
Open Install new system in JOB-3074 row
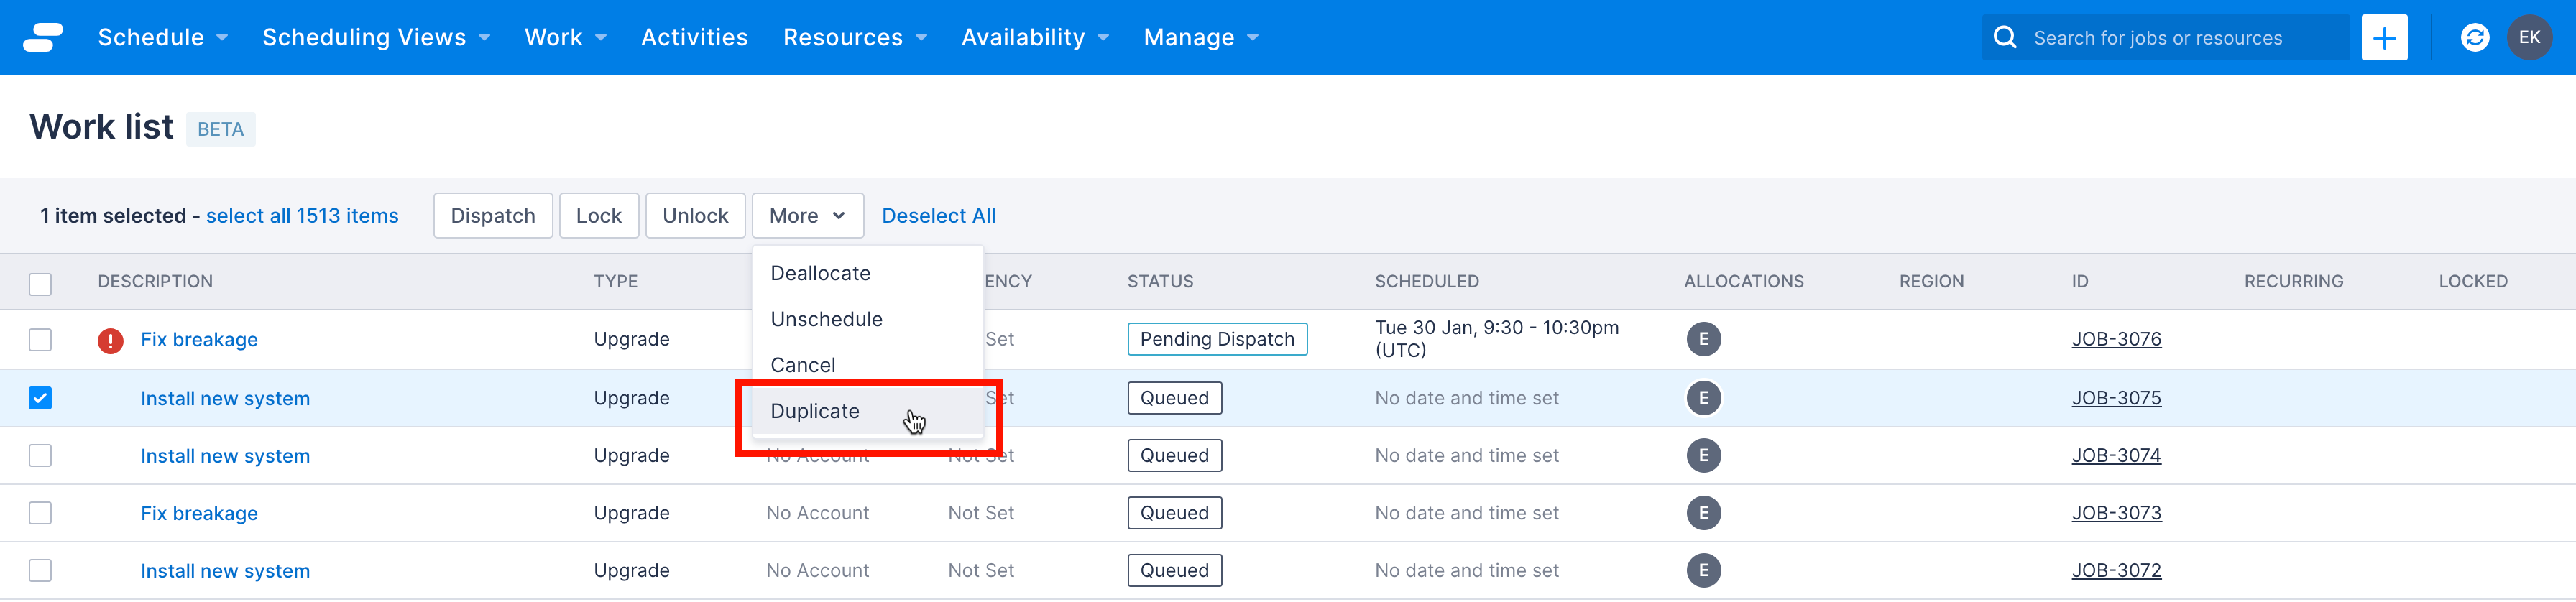[225, 456]
